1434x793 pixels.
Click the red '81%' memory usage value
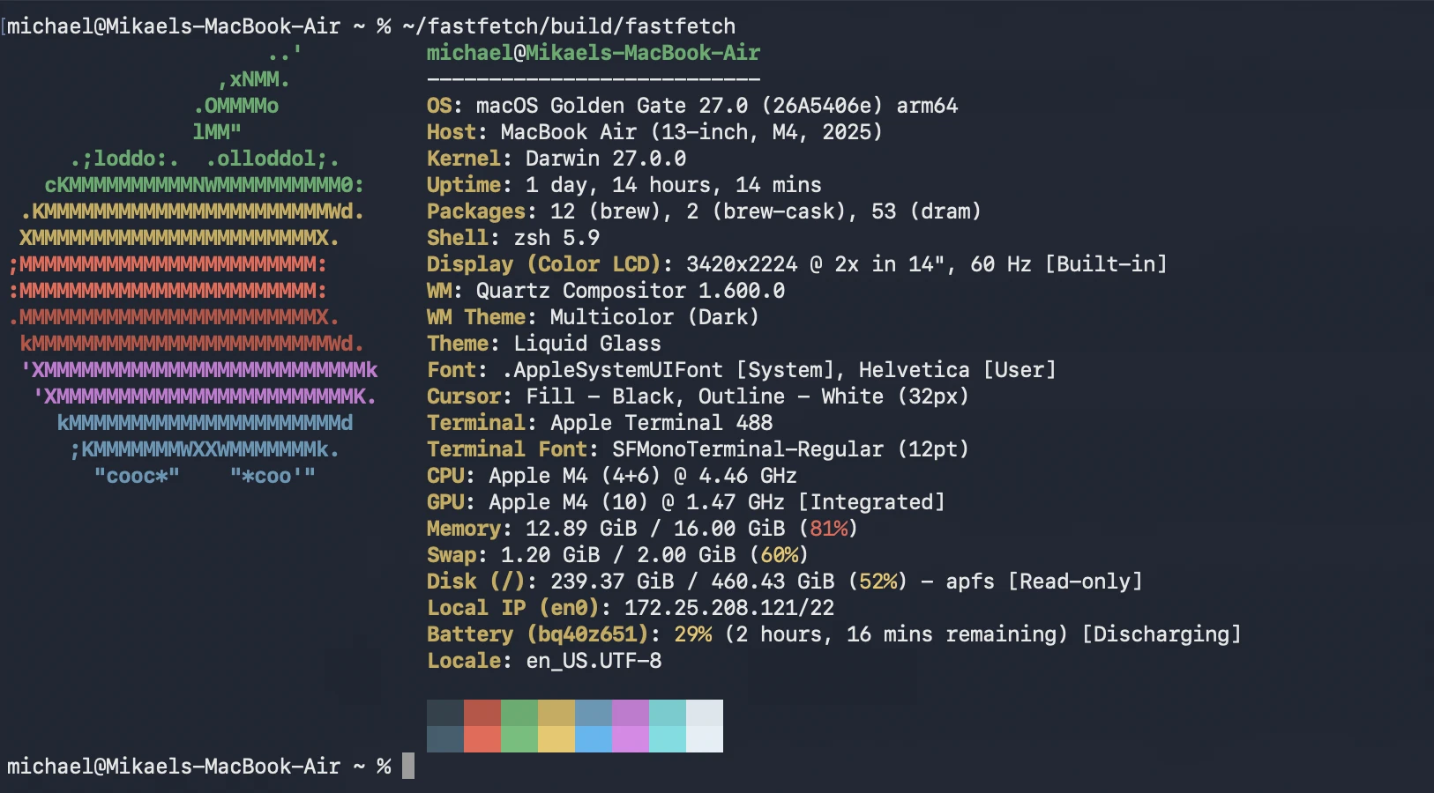point(828,529)
